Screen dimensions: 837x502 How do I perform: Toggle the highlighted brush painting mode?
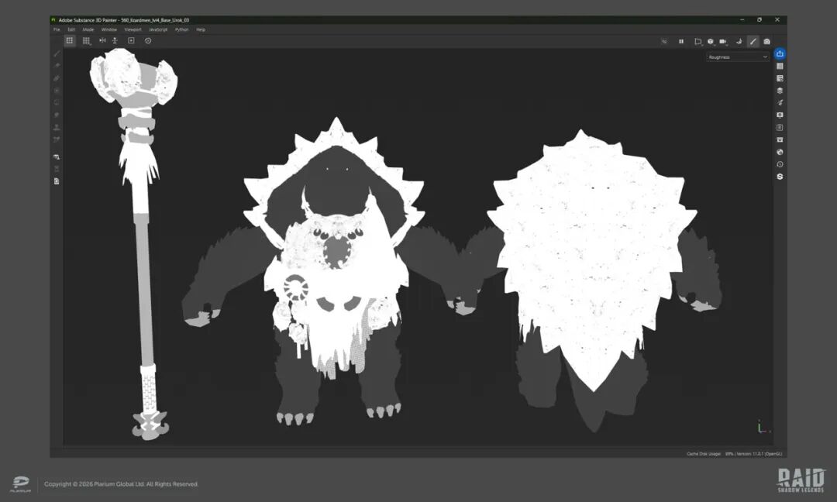coord(753,41)
